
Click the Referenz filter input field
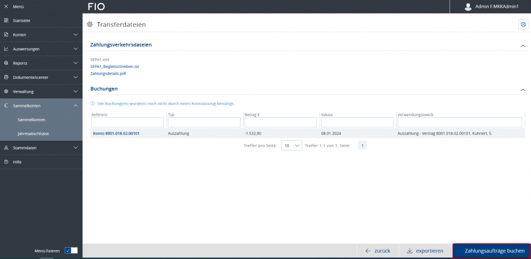[x=128, y=122]
